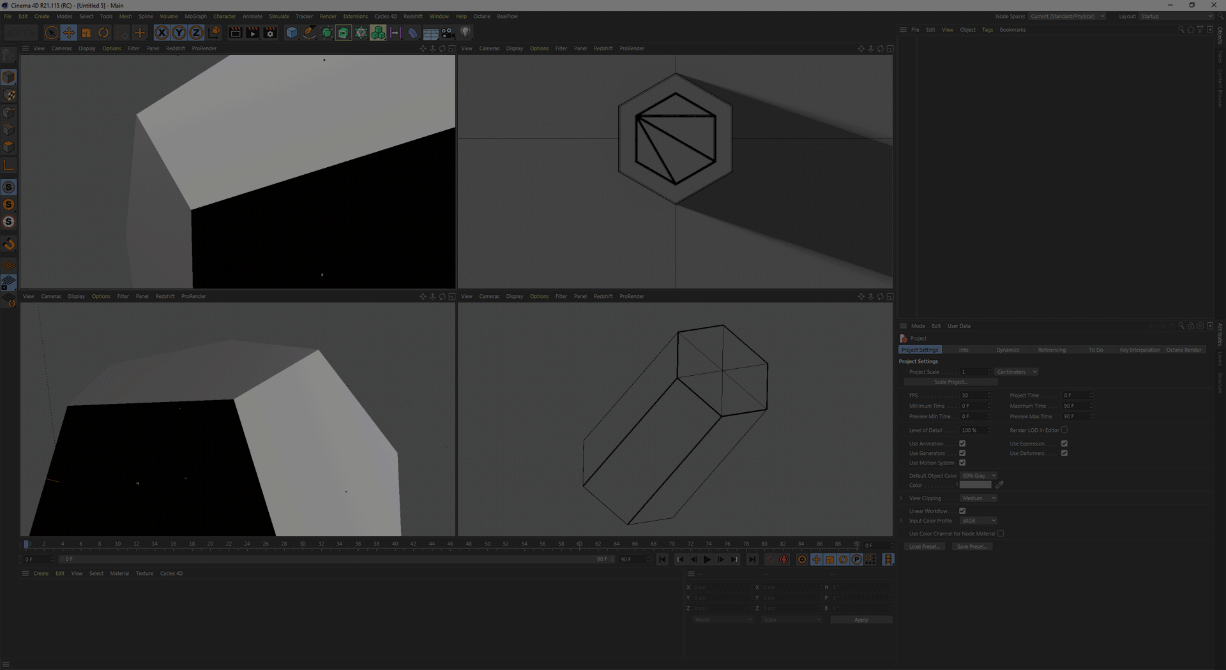Expand the View Clipping disclosure arrow

coord(902,498)
